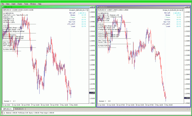The height and width of the screenshot is (116, 192).
Task: Click 'Free margin: 1 000.00' in terminal row
Action: pos(47,113)
